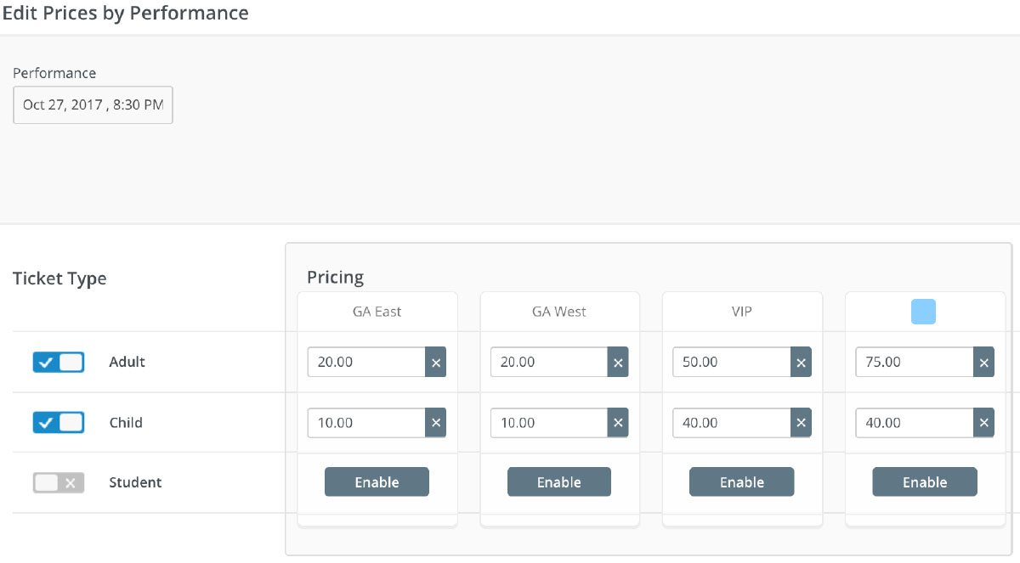Clear the Adult 75.00 price
This screenshot has height=563, width=1020.
983,362
